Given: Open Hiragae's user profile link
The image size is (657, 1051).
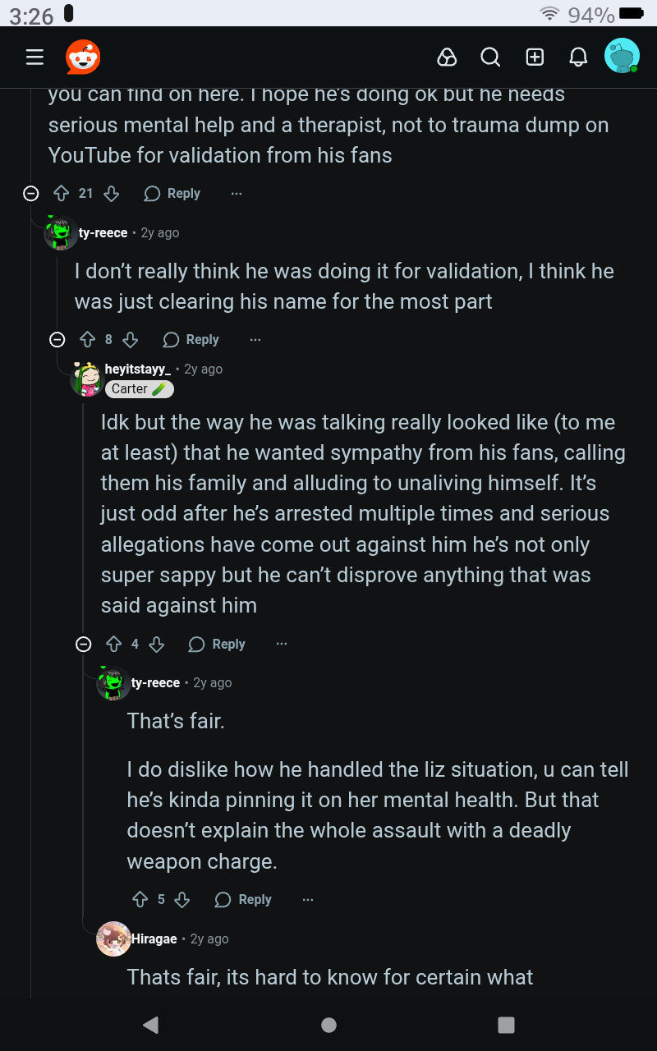Looking at the screenshot, I should pos(154,939).
